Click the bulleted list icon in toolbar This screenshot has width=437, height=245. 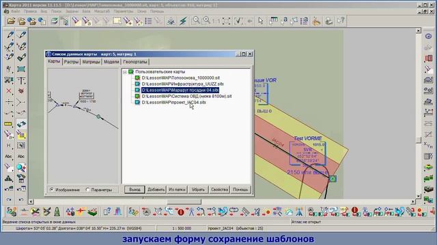click(x=148, y=21)
